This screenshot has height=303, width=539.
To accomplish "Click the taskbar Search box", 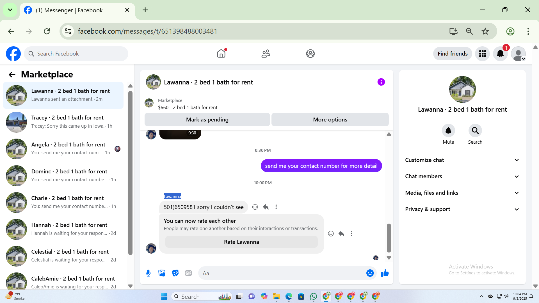I will [202, 296].
